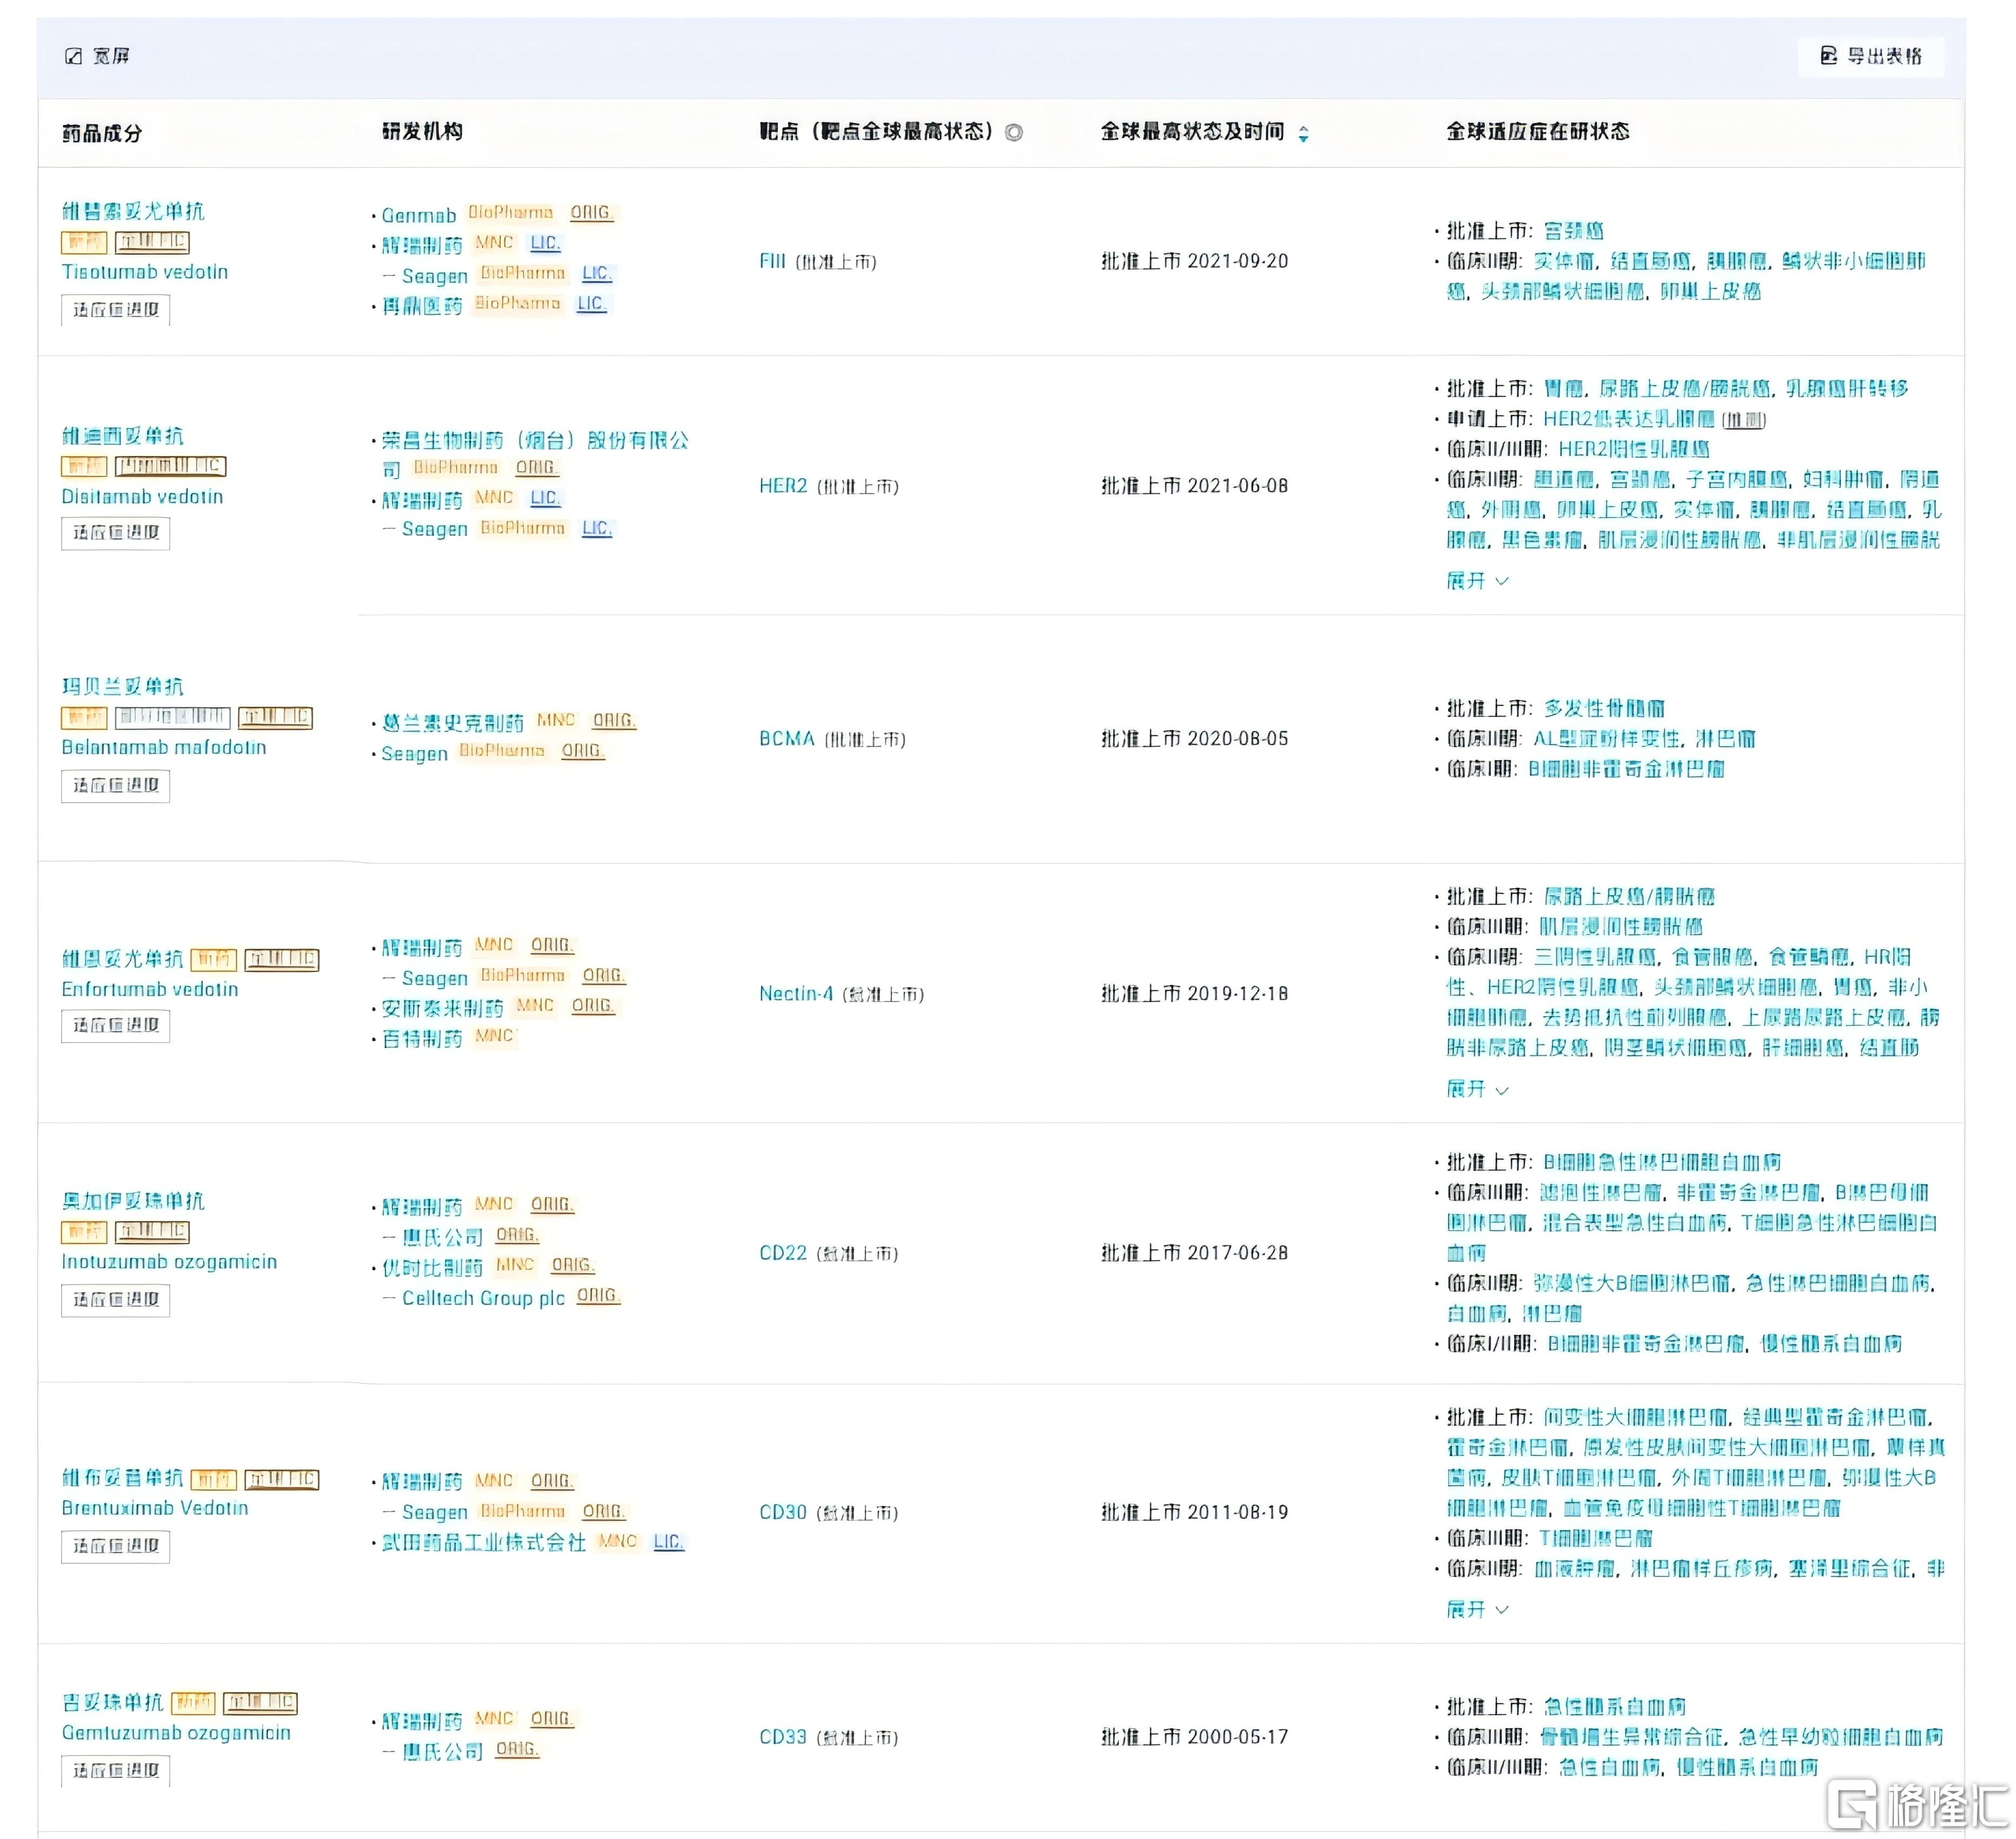Click the ORIG. tag beside Seagen in Belantamab row
Screen dimensions: 2016x1839
point(584,752)
